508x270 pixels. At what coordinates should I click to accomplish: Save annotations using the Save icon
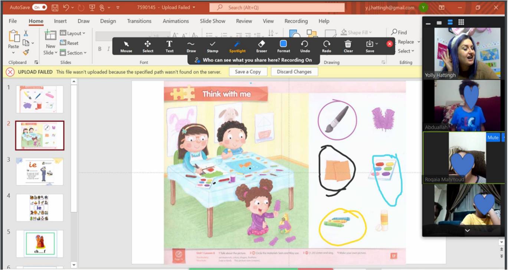[370, 46]
